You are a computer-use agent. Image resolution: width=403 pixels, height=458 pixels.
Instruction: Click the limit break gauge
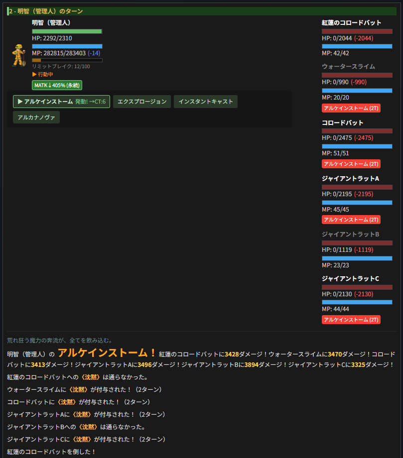tap(67, 60)
